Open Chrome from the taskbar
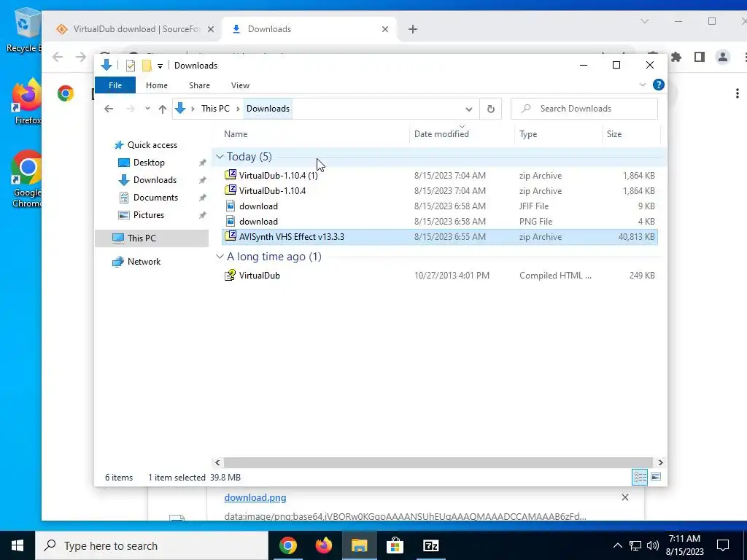The width and height of the screenshot is (747, 560). tap(287, 545)
